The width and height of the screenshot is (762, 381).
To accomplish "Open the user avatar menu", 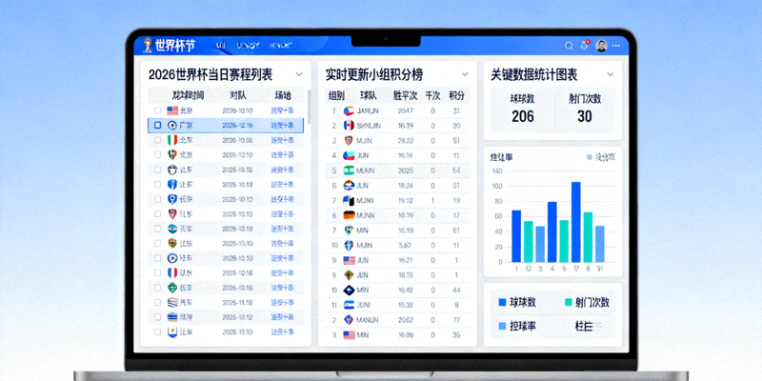I will [602, 46].
